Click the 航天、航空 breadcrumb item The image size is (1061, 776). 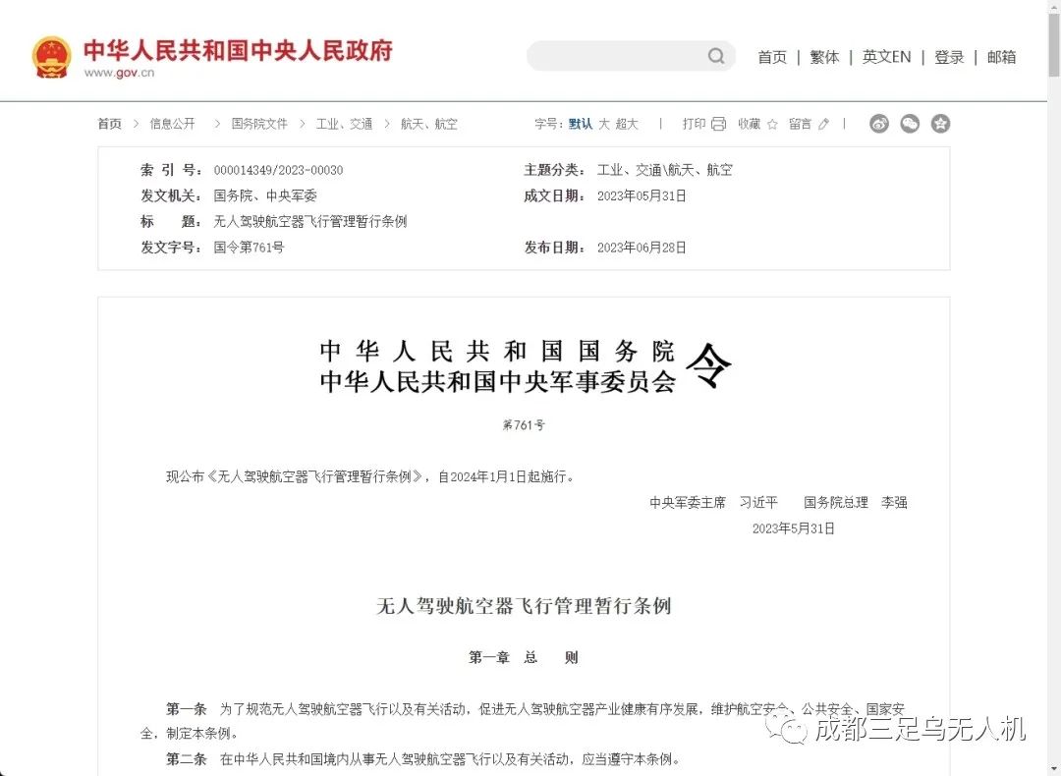[x=431, y=123]
